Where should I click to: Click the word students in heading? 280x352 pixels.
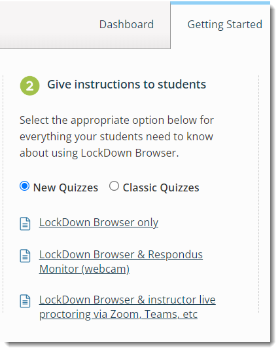click(x=182, y=85)
